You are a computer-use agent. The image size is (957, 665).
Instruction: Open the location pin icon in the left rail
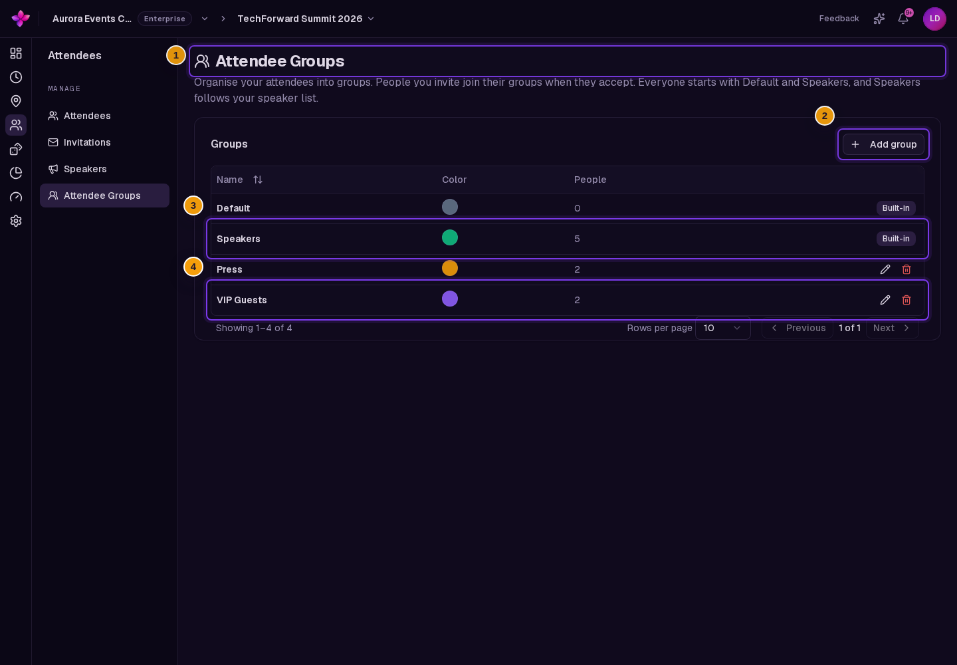click(x=16, y=101)
